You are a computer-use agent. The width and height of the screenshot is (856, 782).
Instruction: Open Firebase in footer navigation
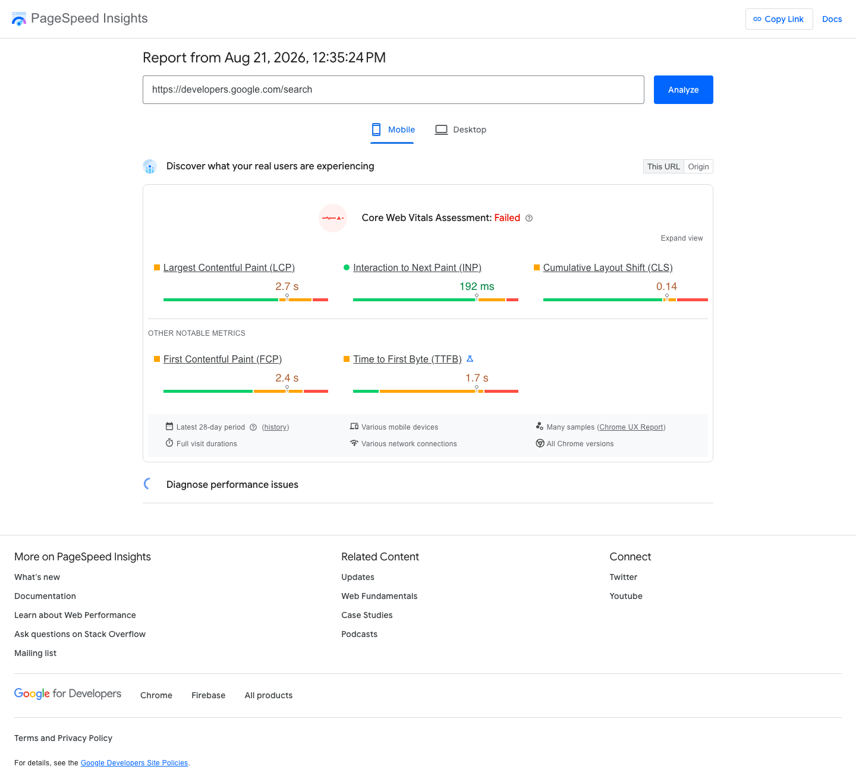(209, 695)
